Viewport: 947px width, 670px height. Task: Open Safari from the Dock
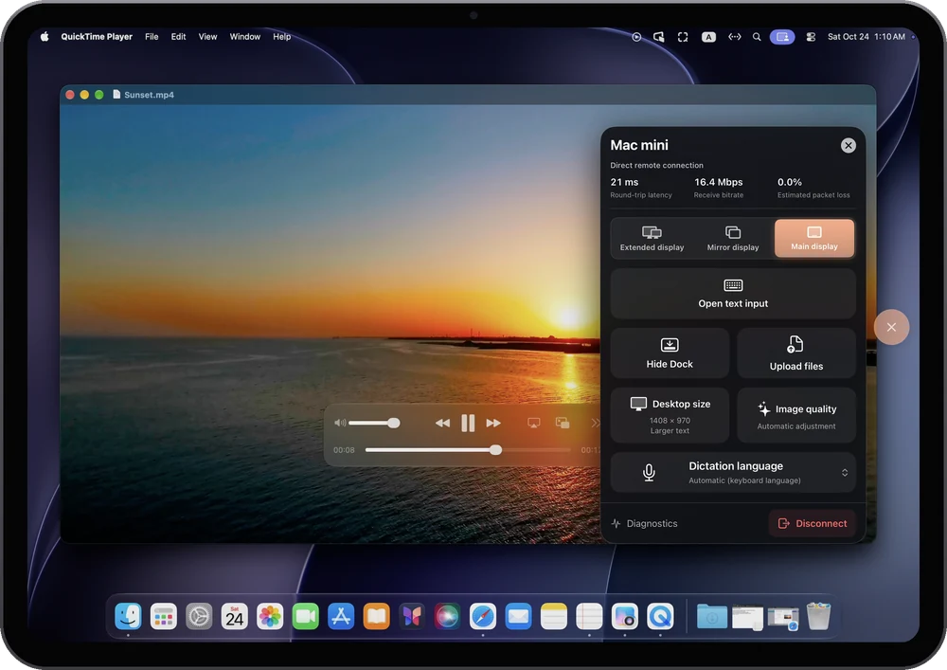(x=483, y=616)
